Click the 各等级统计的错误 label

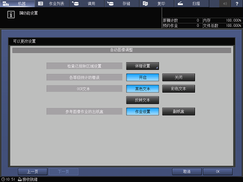coord(84,77)
